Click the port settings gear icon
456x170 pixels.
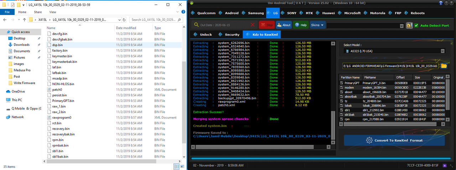[409, 25]
